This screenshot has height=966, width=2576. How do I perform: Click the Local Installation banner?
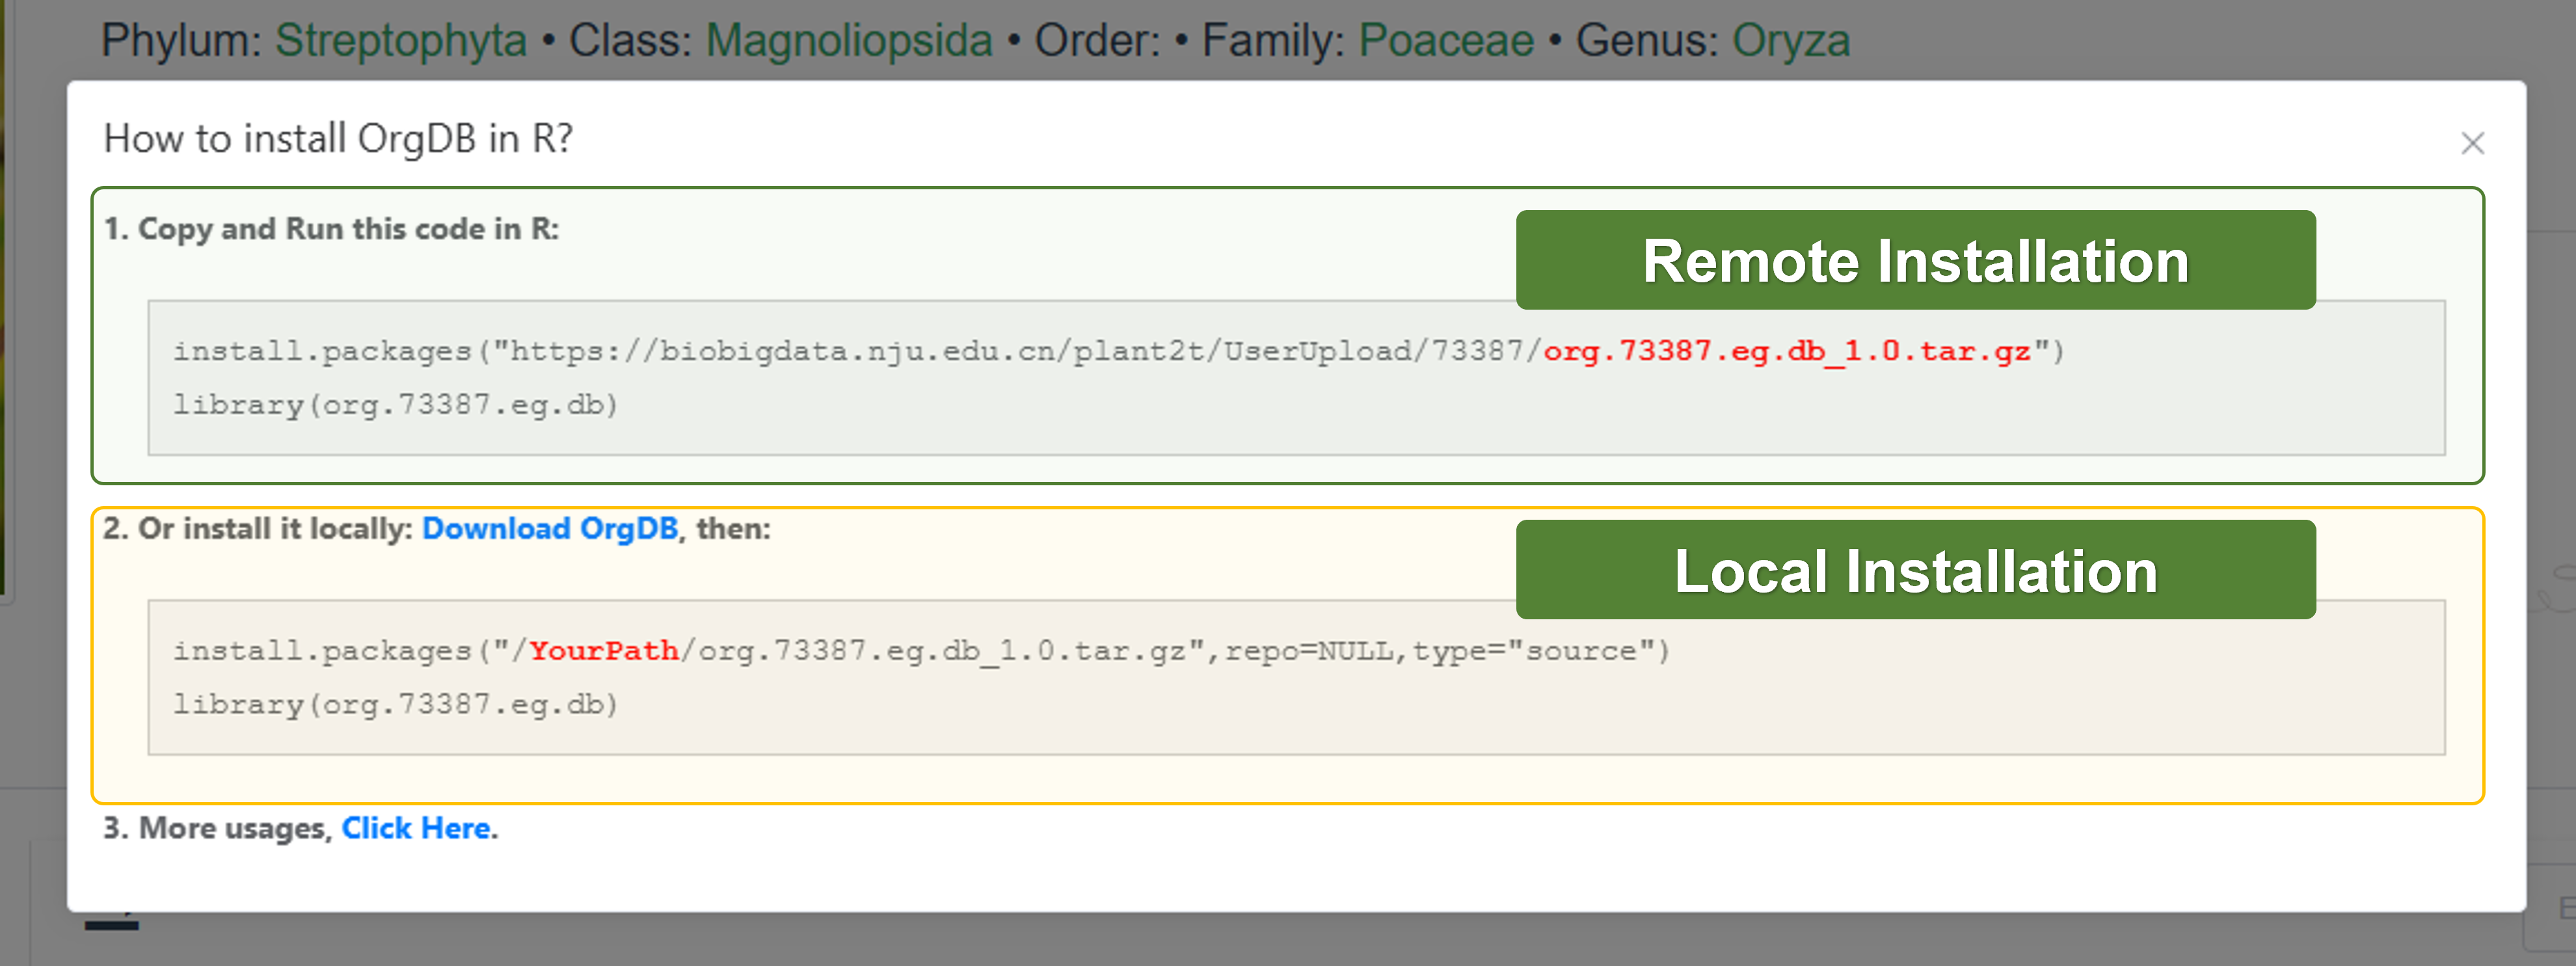pyautogui.click(x=1915, y=570)
